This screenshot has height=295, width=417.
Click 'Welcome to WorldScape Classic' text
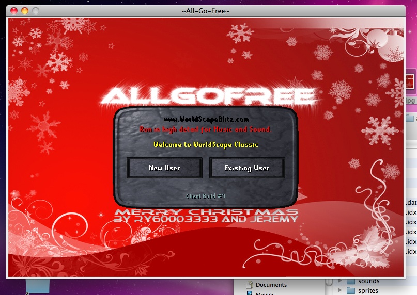coord(206,145)
